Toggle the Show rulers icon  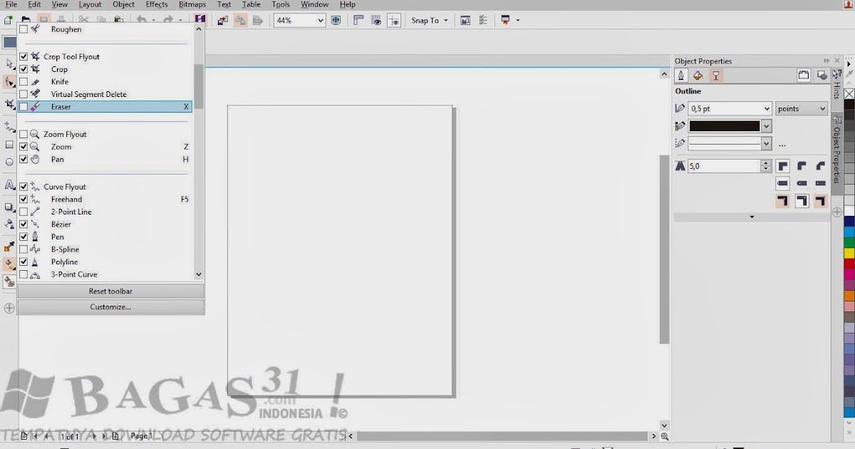click(358, 21)
